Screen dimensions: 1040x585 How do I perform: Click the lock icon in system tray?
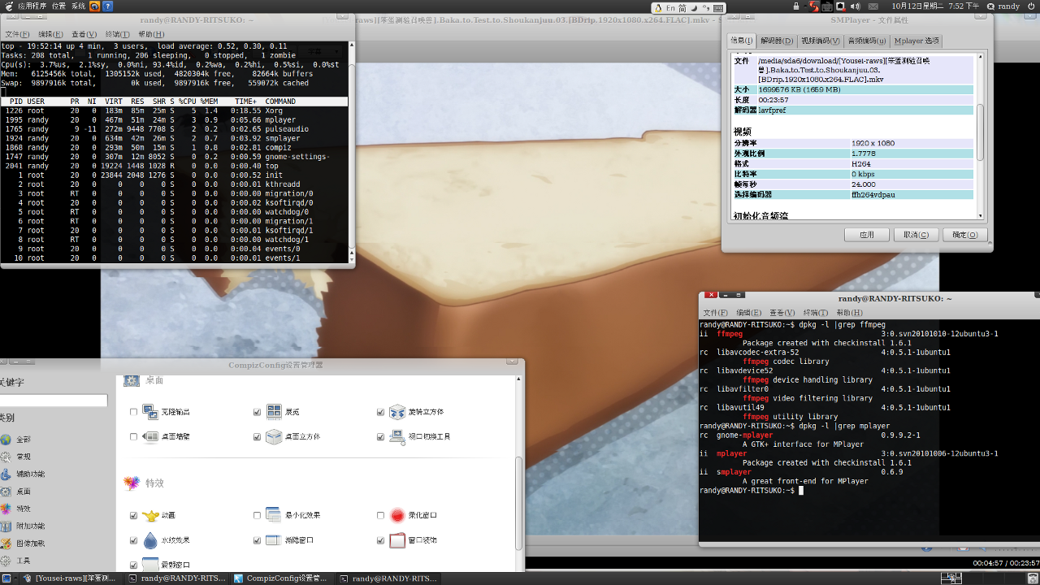(x=797, y=6)
